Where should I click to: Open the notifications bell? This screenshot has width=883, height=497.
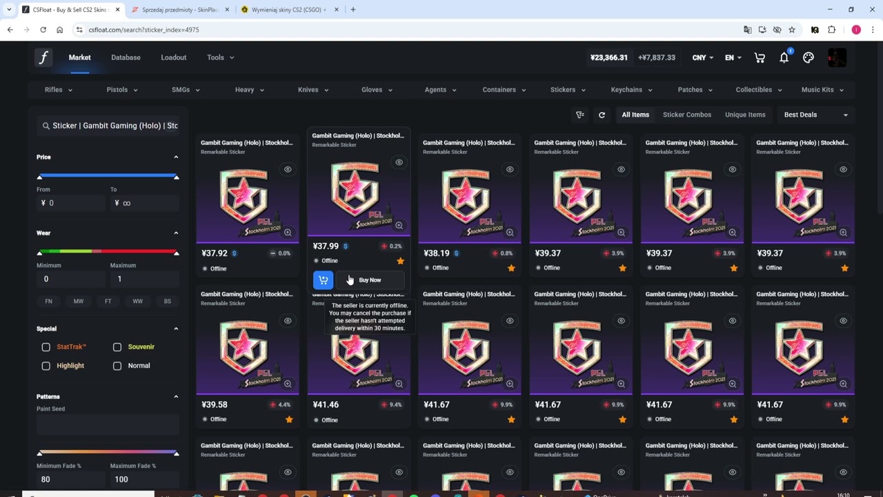(x=784, y=58)
